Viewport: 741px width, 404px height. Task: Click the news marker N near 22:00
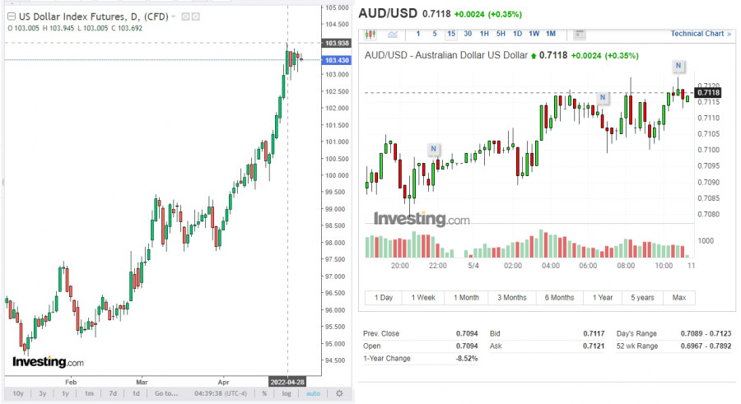click(x=434, y=150)
